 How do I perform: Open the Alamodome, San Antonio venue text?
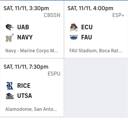point(31,109)
